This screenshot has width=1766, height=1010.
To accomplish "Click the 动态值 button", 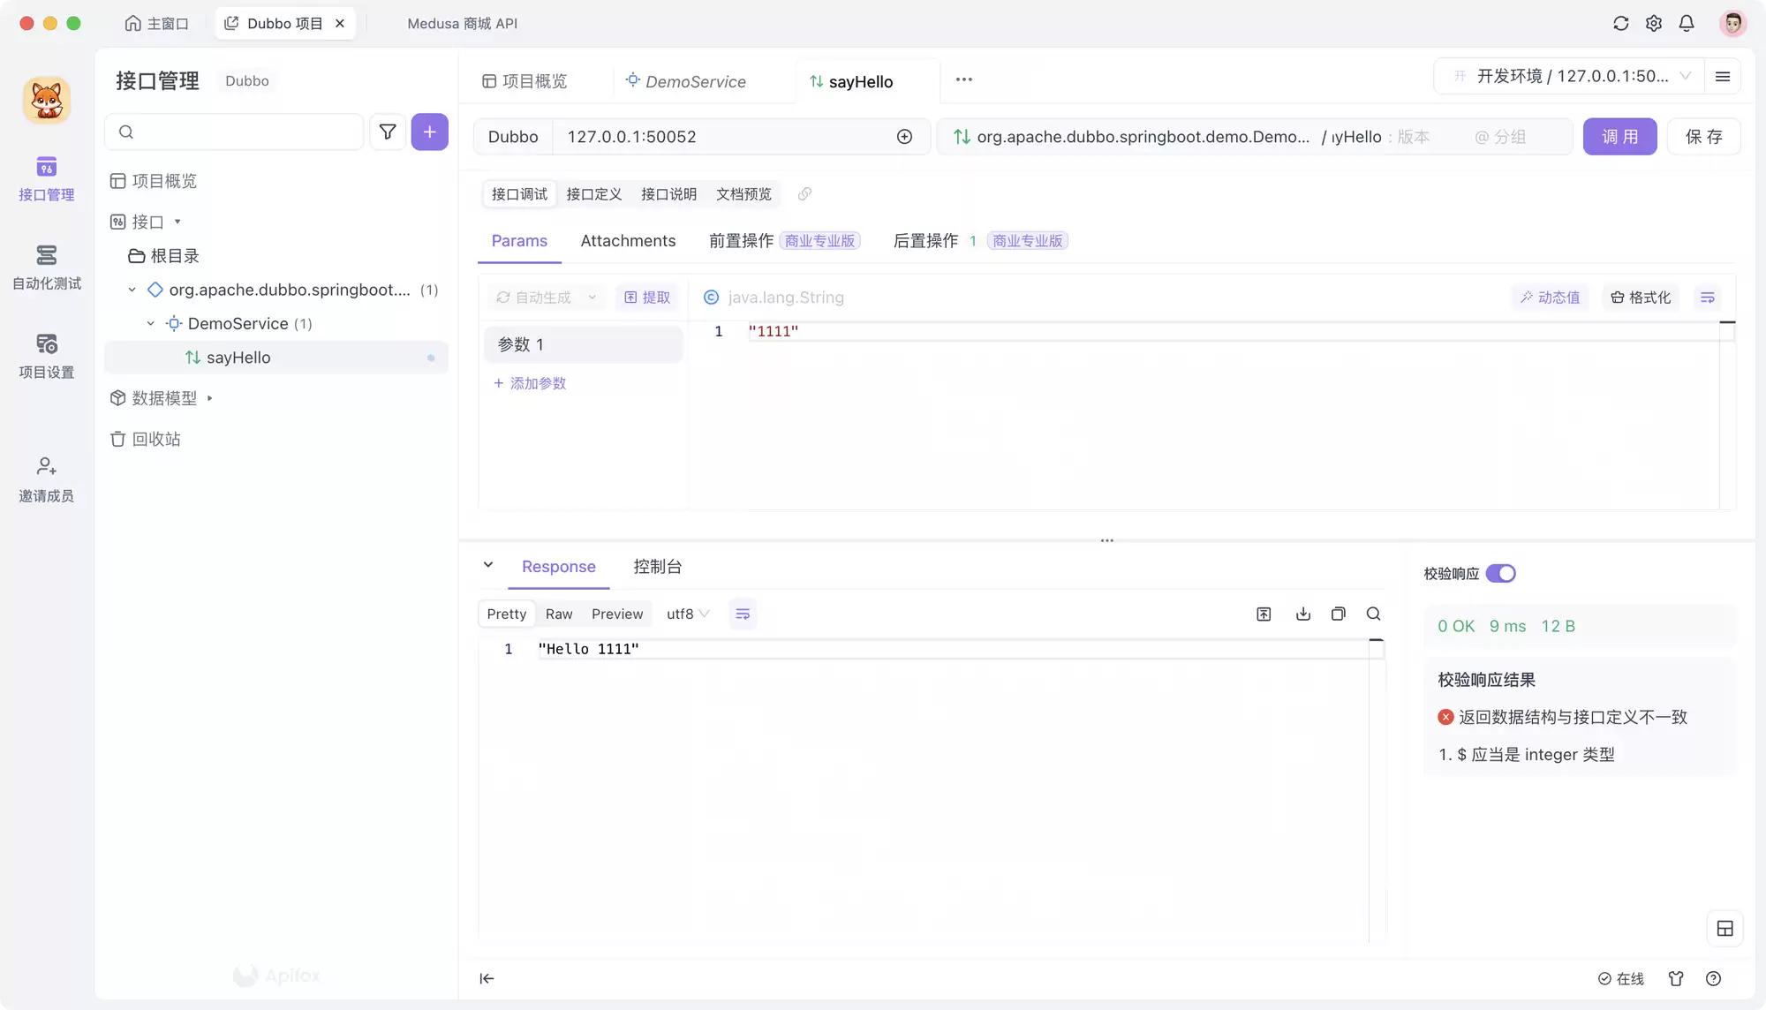I will 1550,298.
